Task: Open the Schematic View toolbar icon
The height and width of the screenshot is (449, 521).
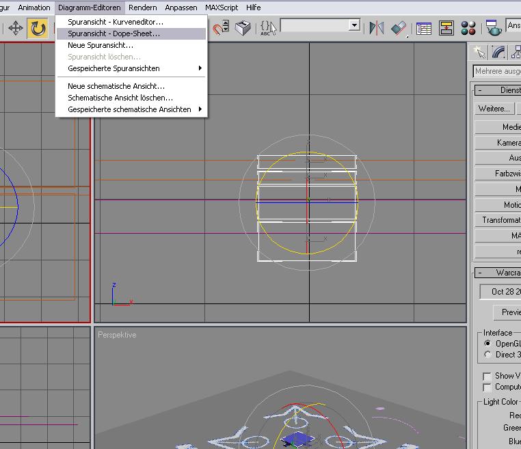Action: click(446, 28)
